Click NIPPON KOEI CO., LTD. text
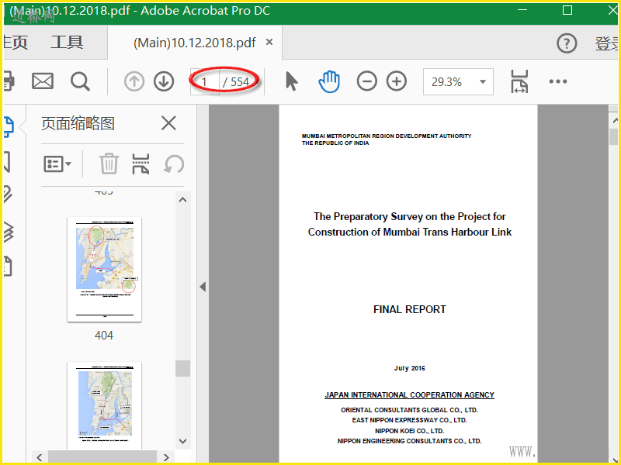 [x=410, y=431]
